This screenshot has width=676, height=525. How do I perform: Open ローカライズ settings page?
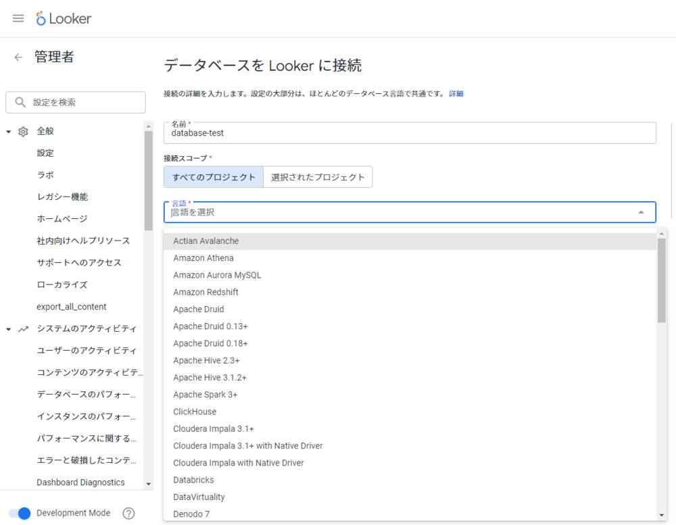tap(62, 284)
